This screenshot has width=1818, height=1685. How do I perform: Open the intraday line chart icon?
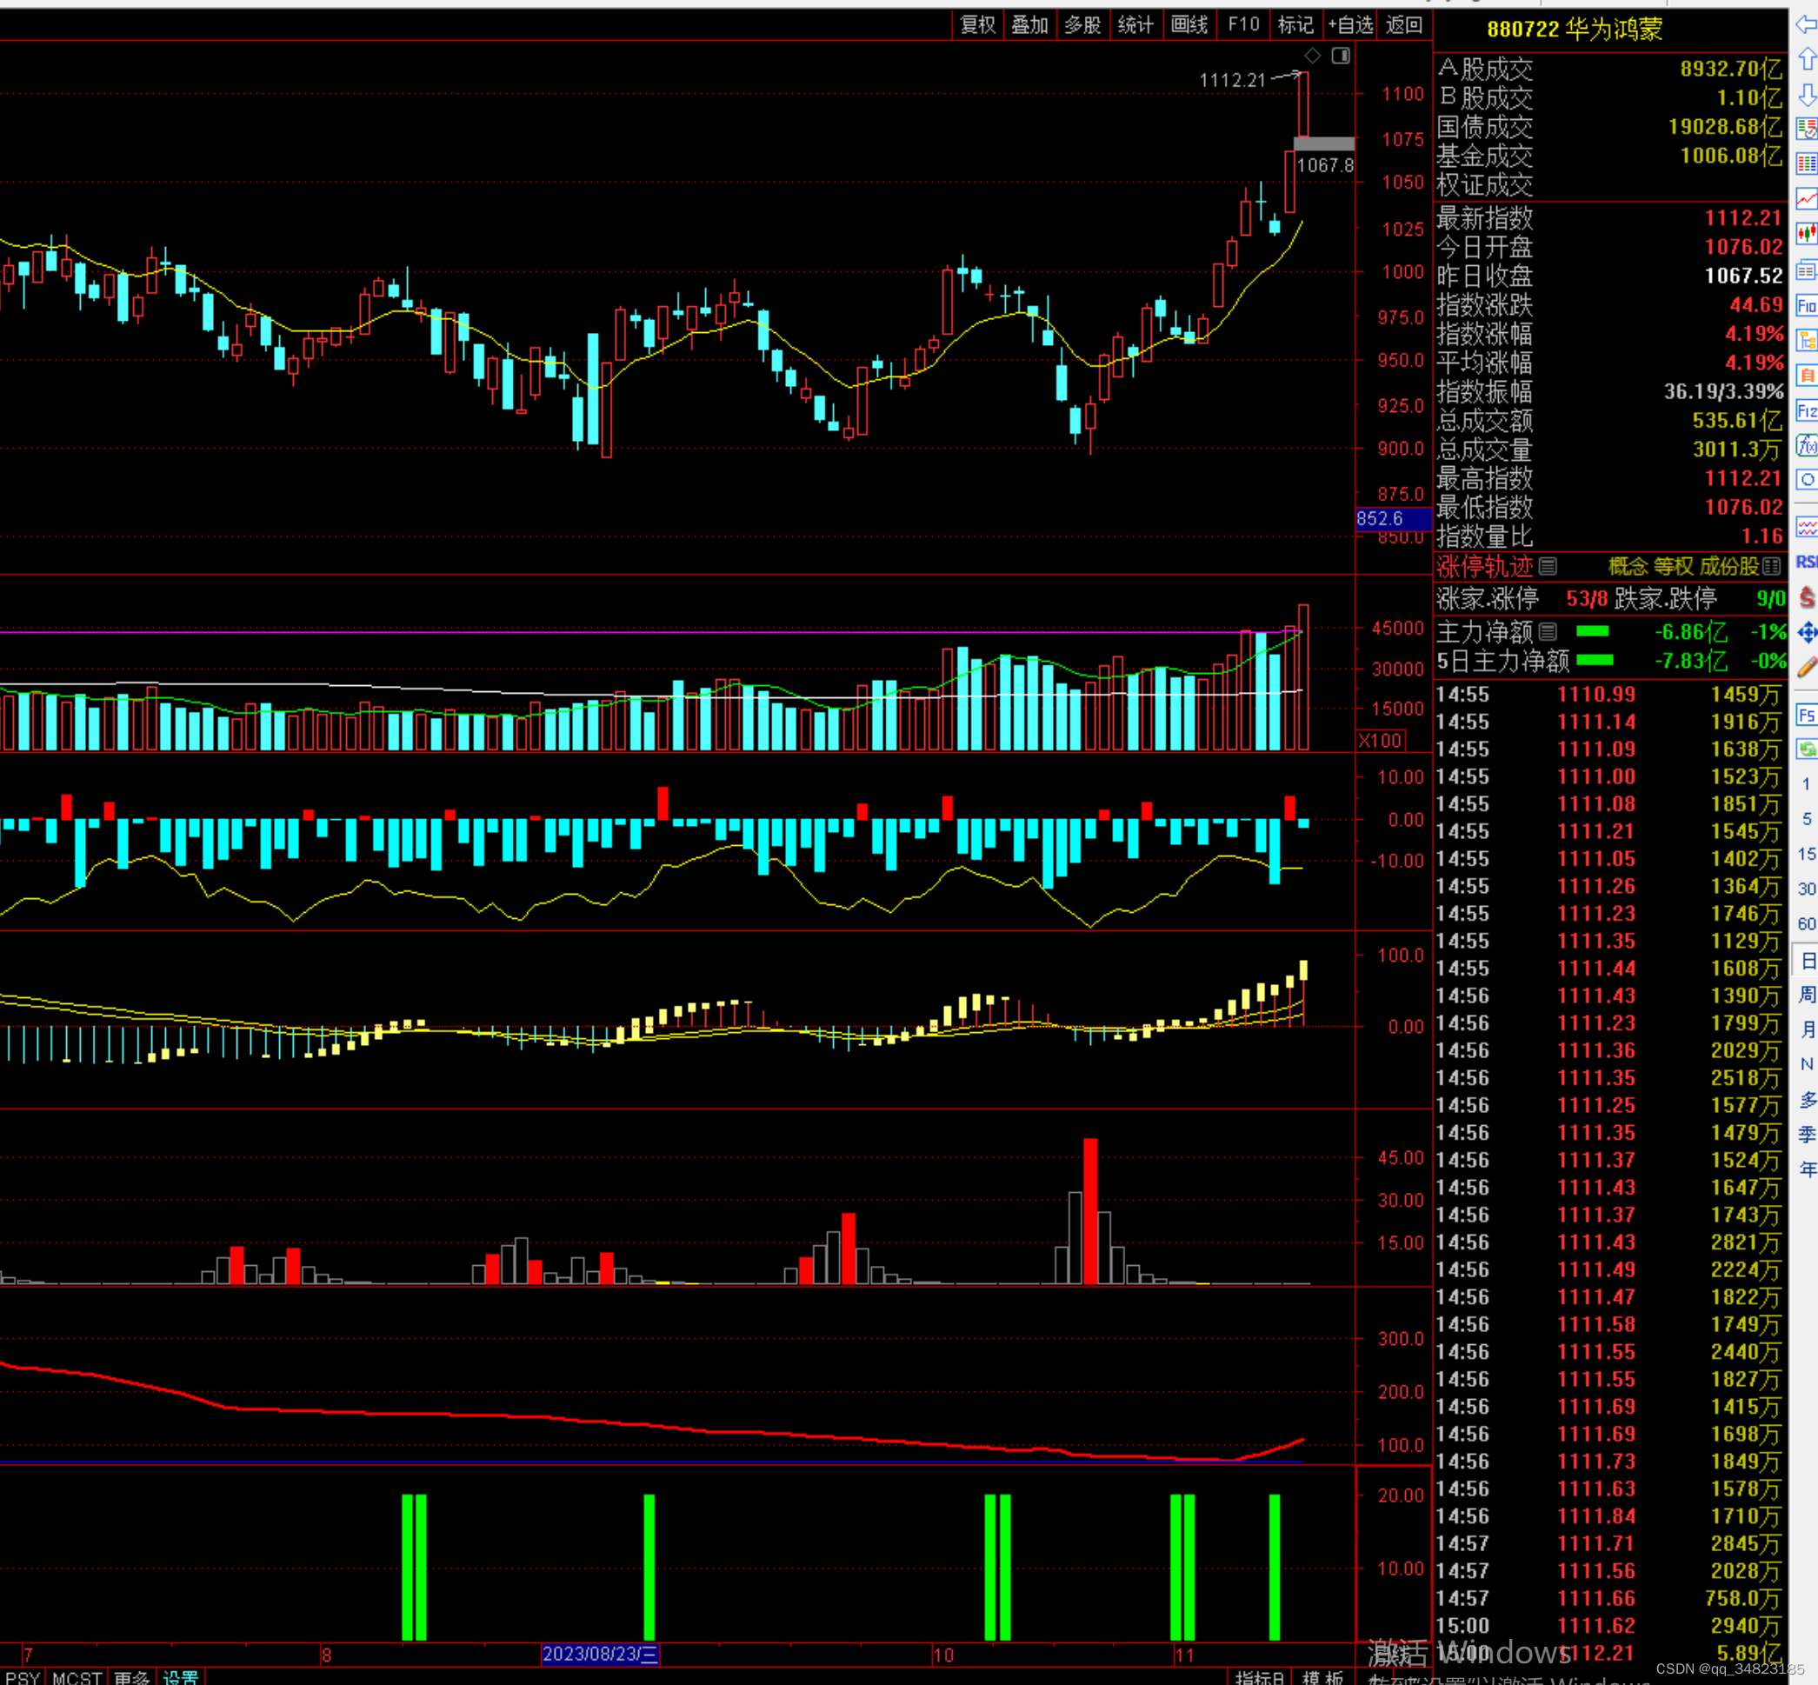[1806, 199]
